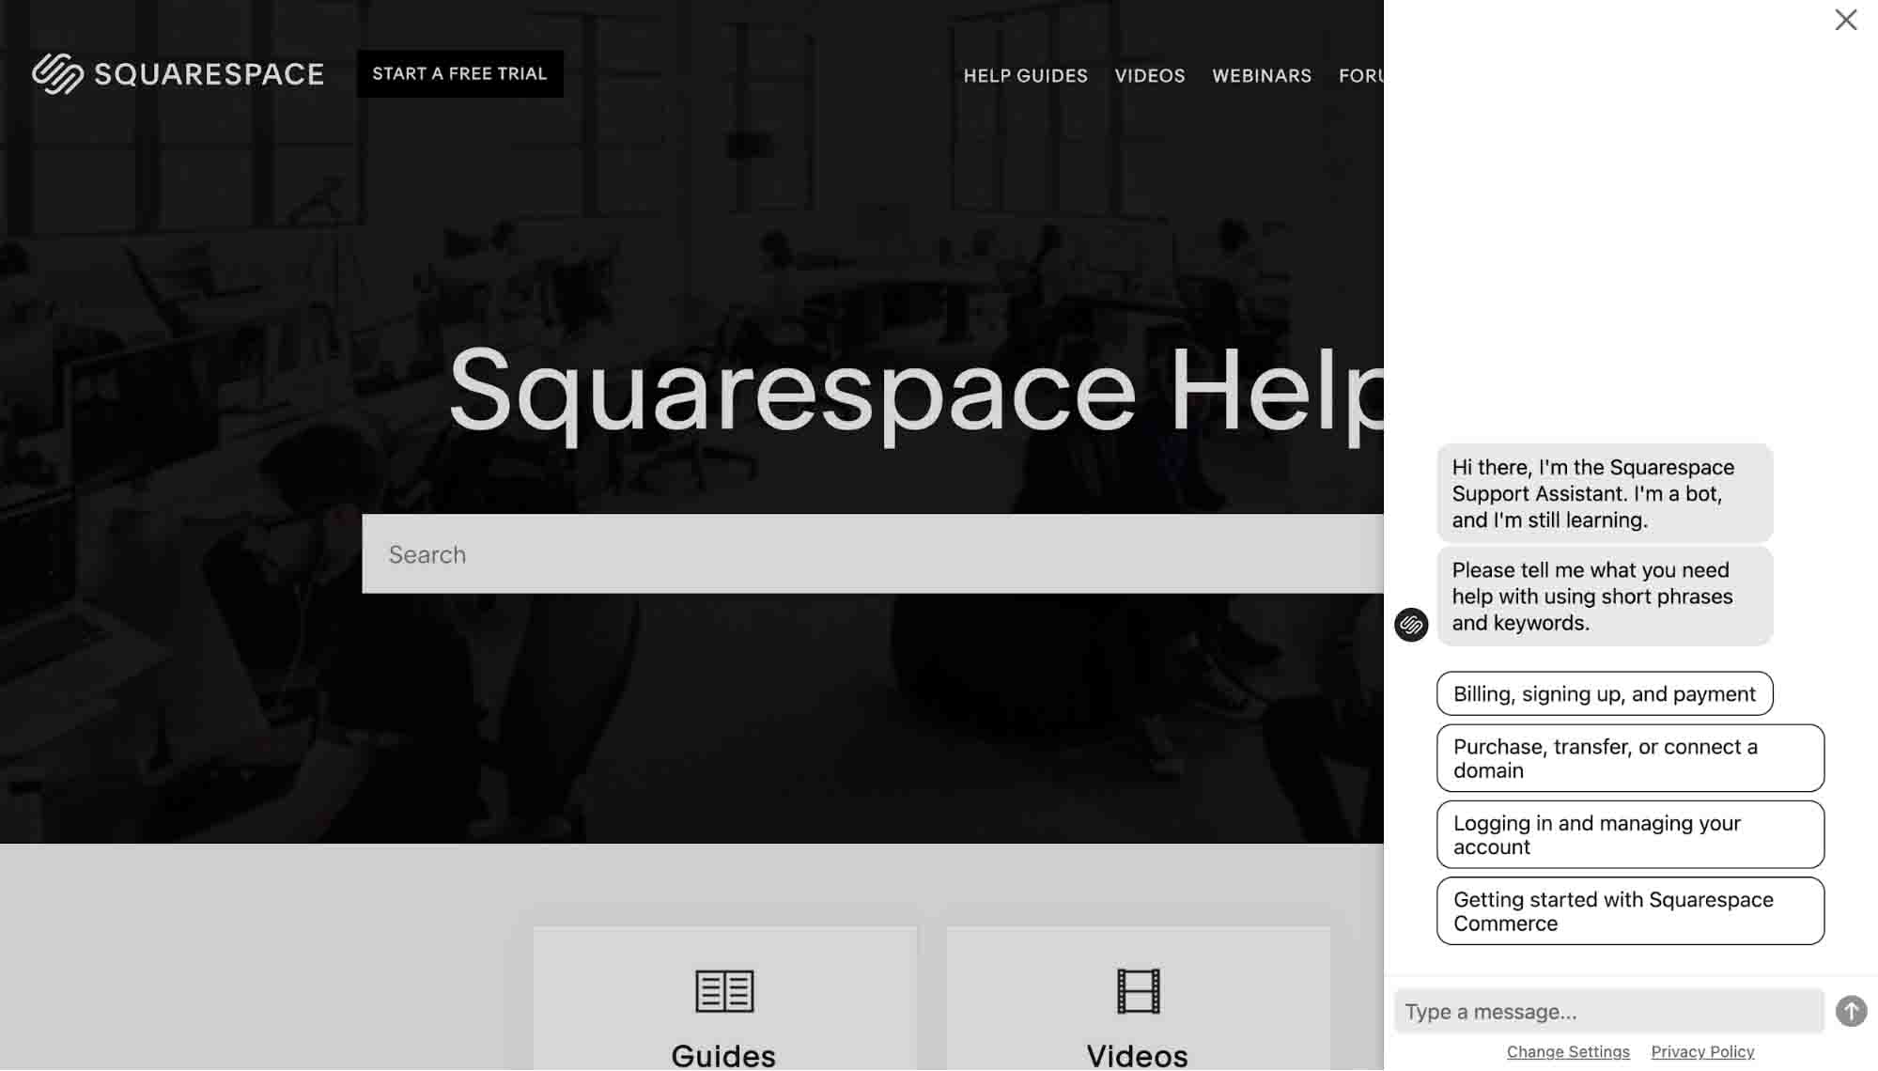Click the Videos film icon in bottom panel
This screenshot has width=1878, height=1071.
pyautogui.click(x=1137, y=989)
